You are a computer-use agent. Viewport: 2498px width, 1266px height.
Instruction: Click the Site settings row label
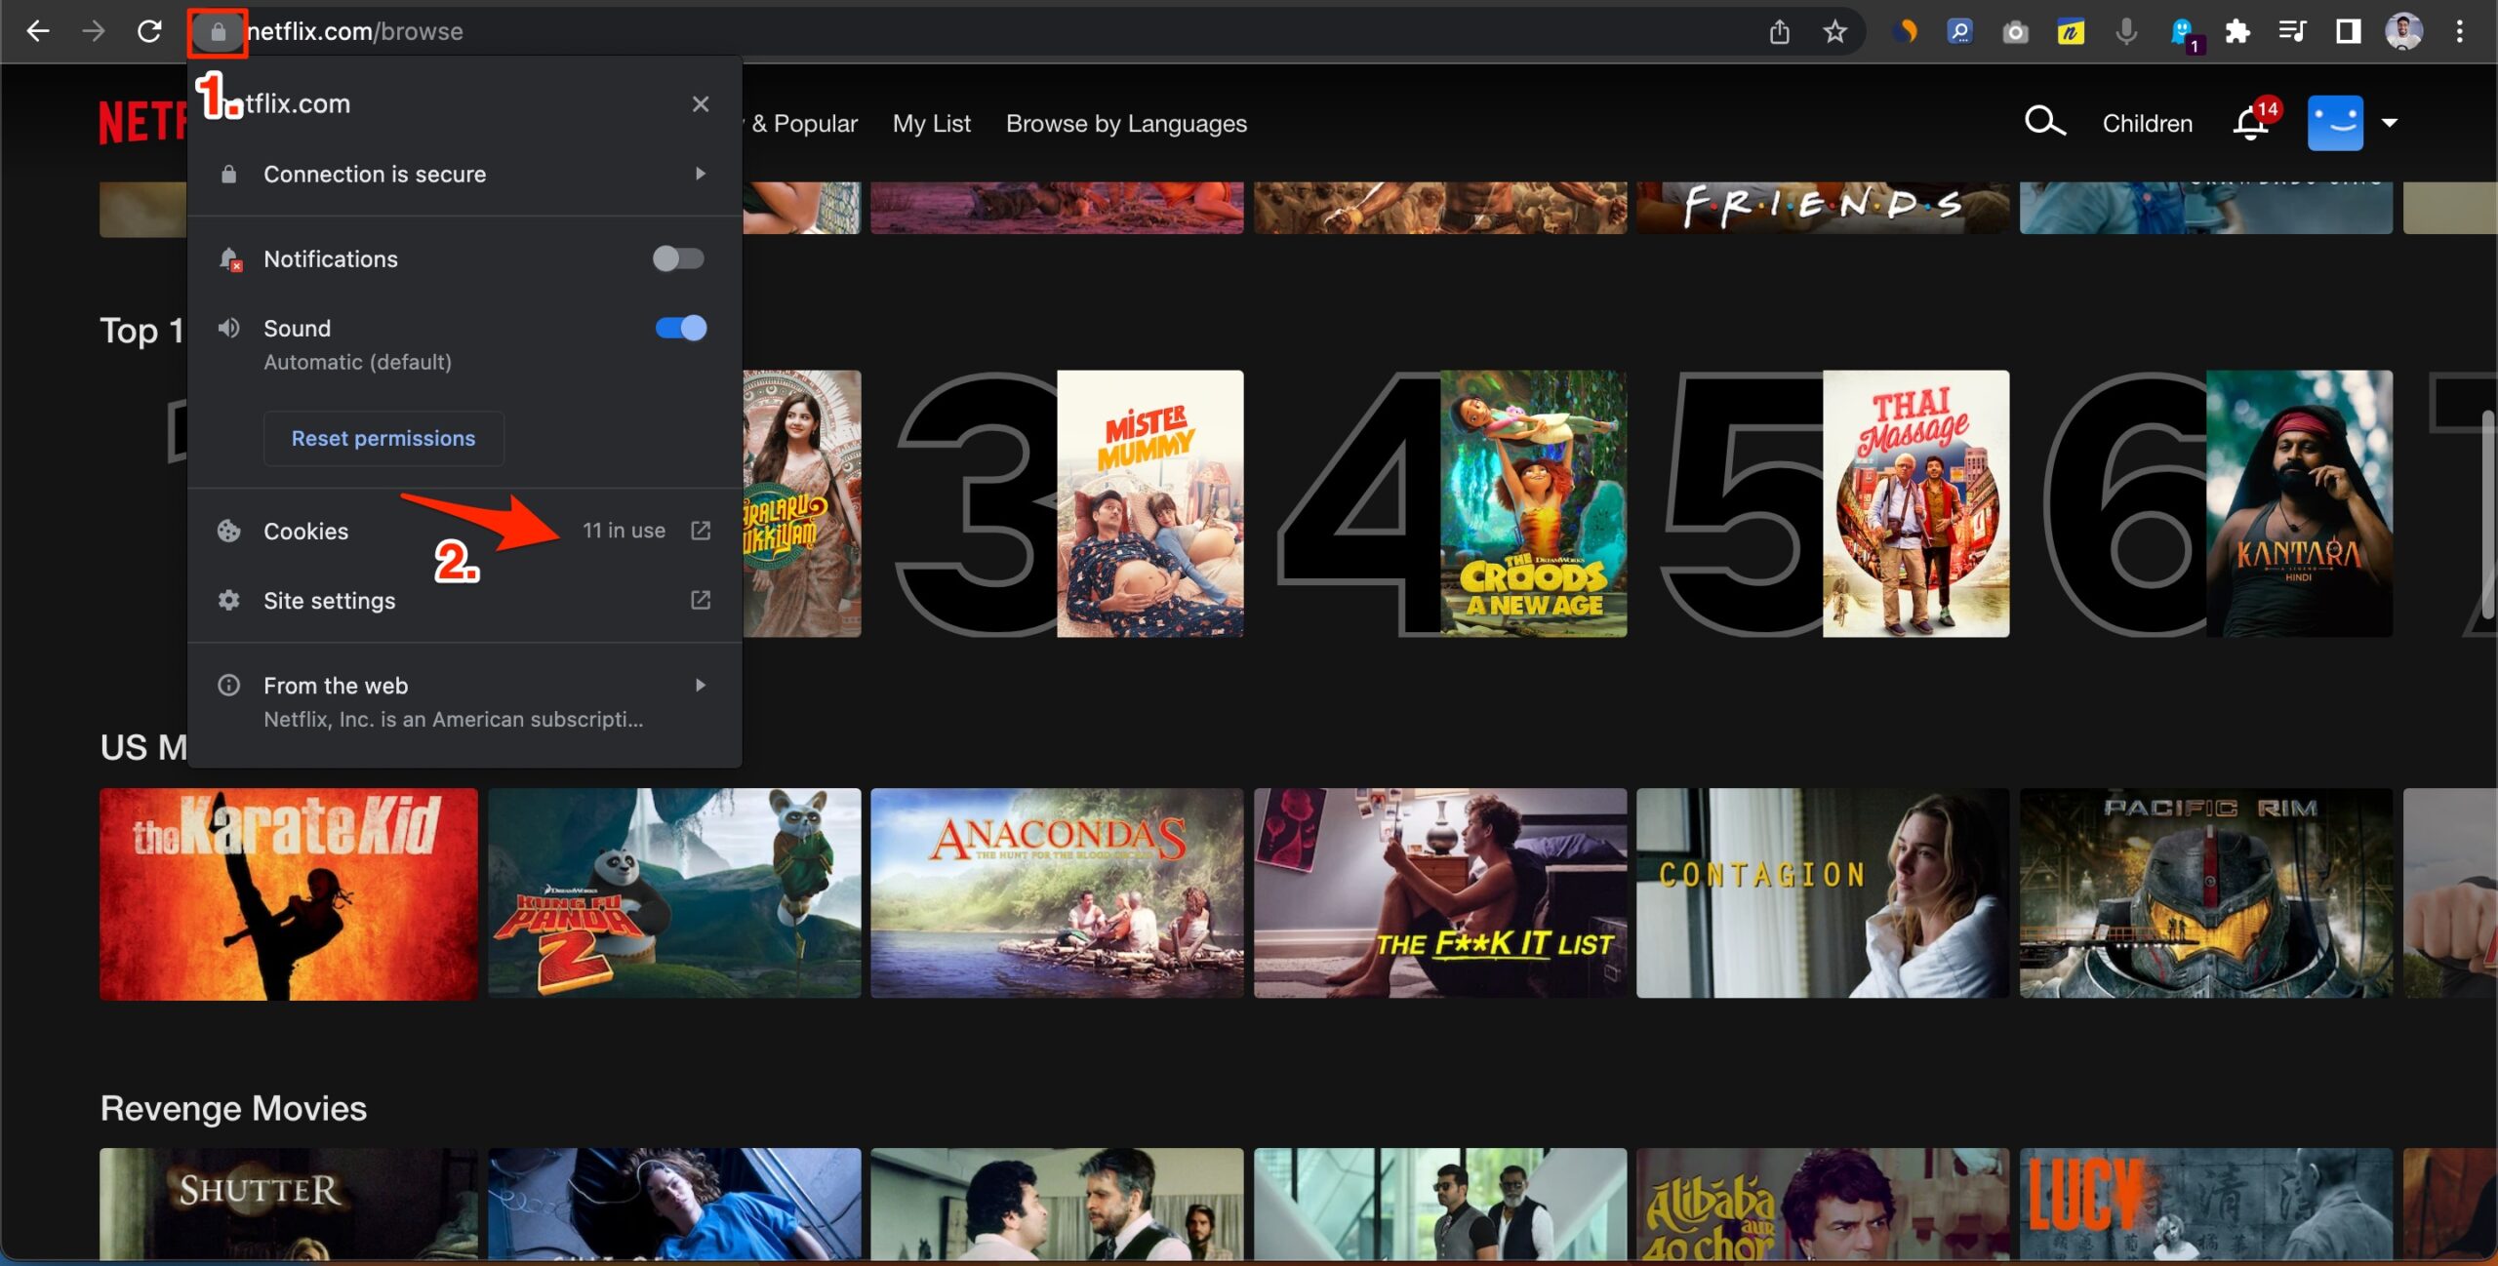(329, 600)
